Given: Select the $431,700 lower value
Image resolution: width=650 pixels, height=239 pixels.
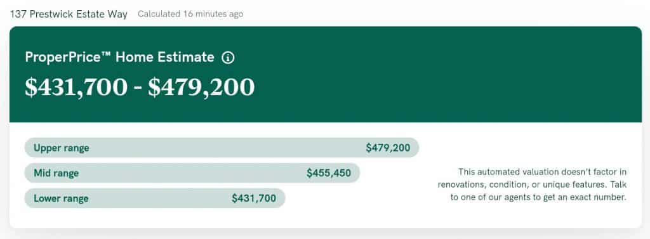Looking at the screenshot, I should [x=254, y=198].
